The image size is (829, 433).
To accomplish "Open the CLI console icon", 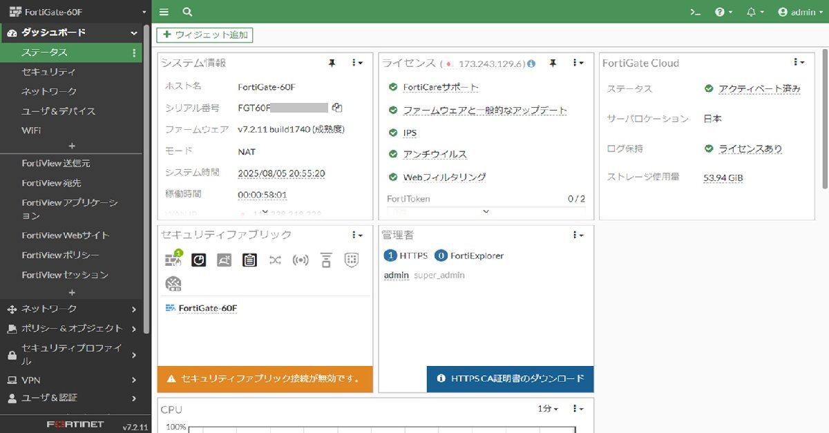I will pos(696,12).
